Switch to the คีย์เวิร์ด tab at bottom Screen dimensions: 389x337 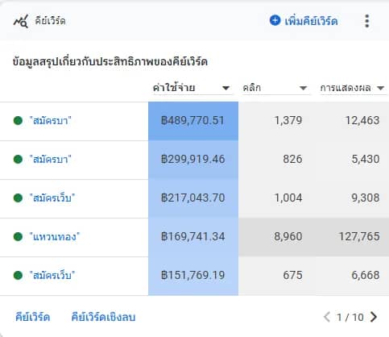32,317
